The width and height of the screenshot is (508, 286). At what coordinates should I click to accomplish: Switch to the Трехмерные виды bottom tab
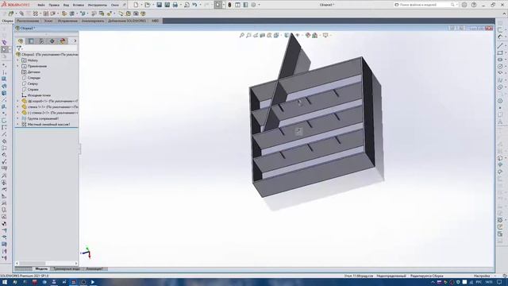pyautogui.click(x=67, y=269)
